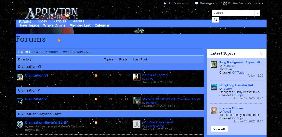Open Off Topic channel under Hongkong Hamster Hell

click(x=238, y=95)
